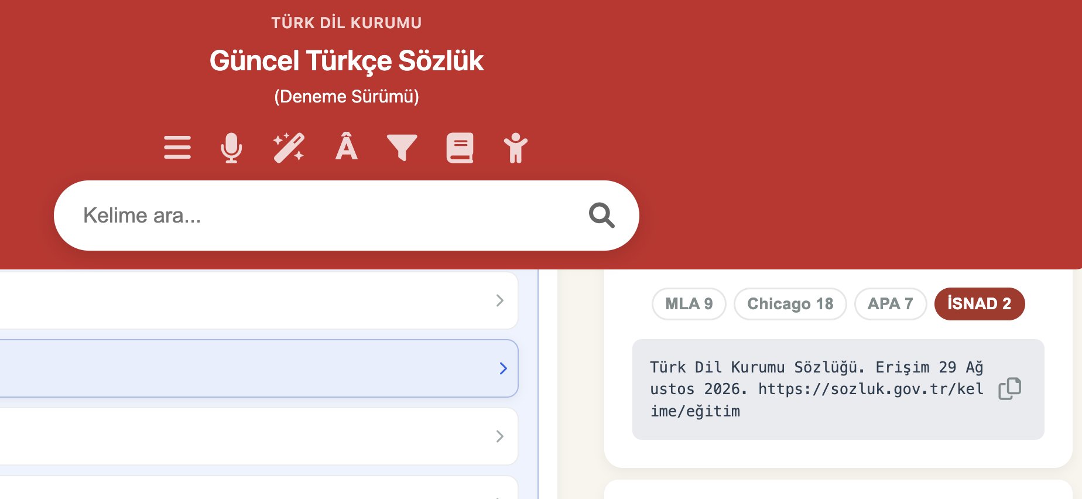Click the book dictionaries icon
The height and width of the screenshot is (499, 1082).
pos(460,148)
